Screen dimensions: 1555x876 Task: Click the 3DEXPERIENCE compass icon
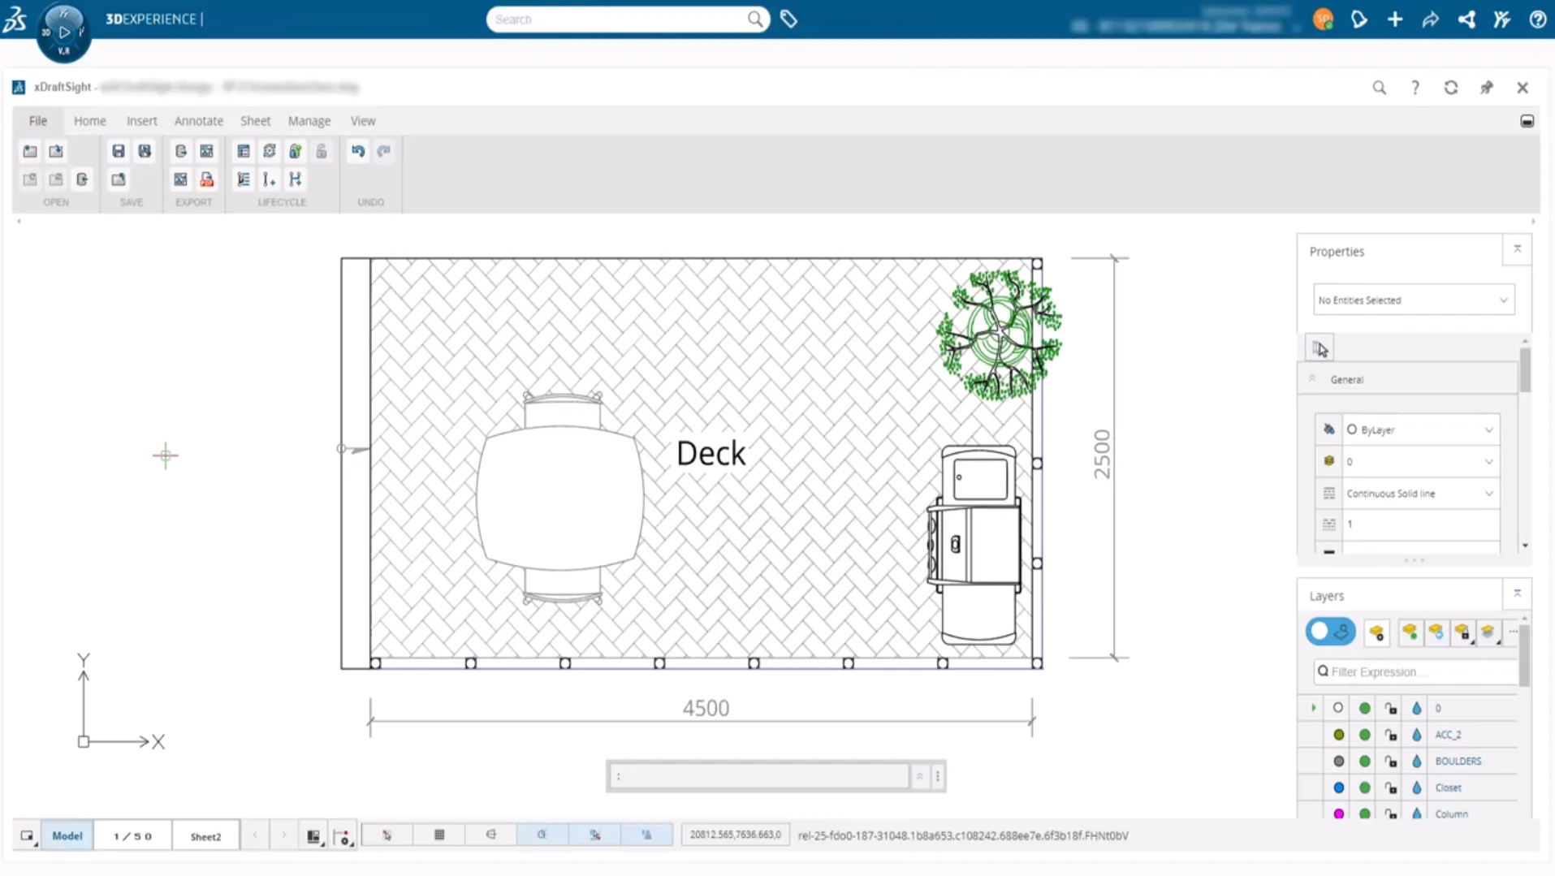[x=63, y=32]
